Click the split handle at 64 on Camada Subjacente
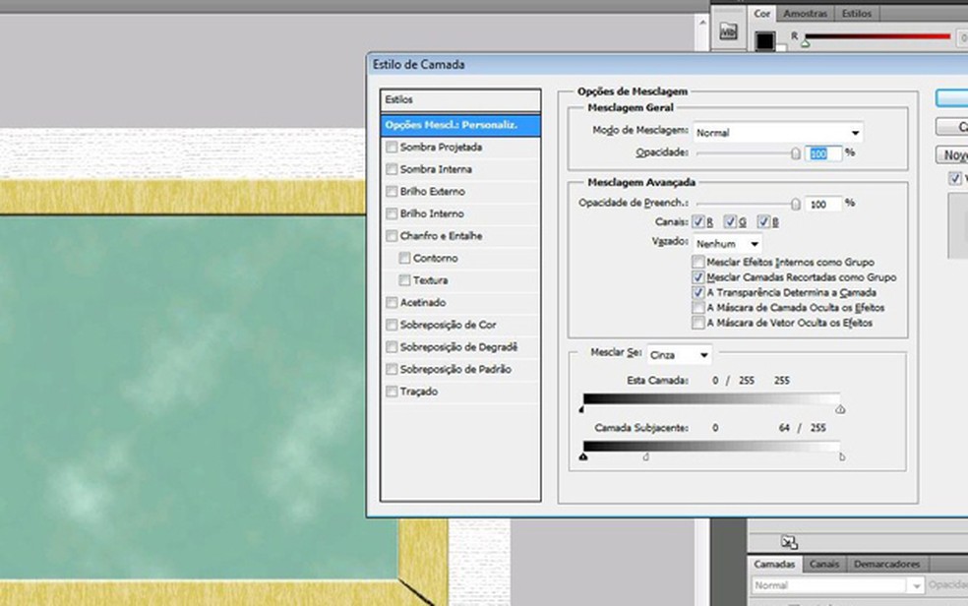The image size is (968, 606). coord(646,456)
